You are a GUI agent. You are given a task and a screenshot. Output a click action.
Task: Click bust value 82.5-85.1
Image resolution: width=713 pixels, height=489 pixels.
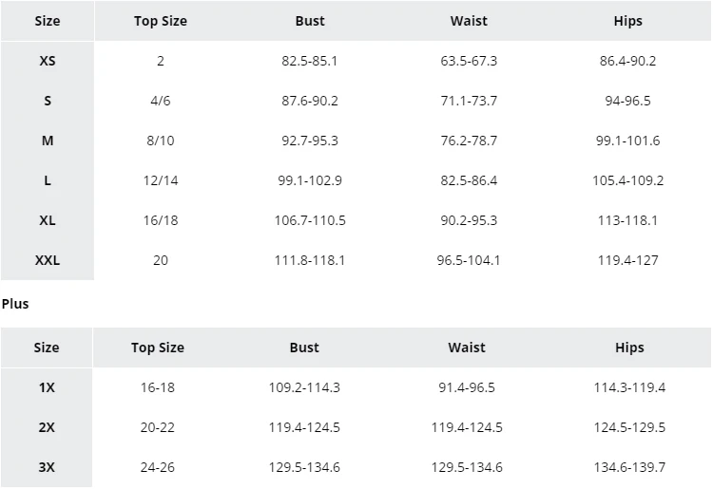310,61
